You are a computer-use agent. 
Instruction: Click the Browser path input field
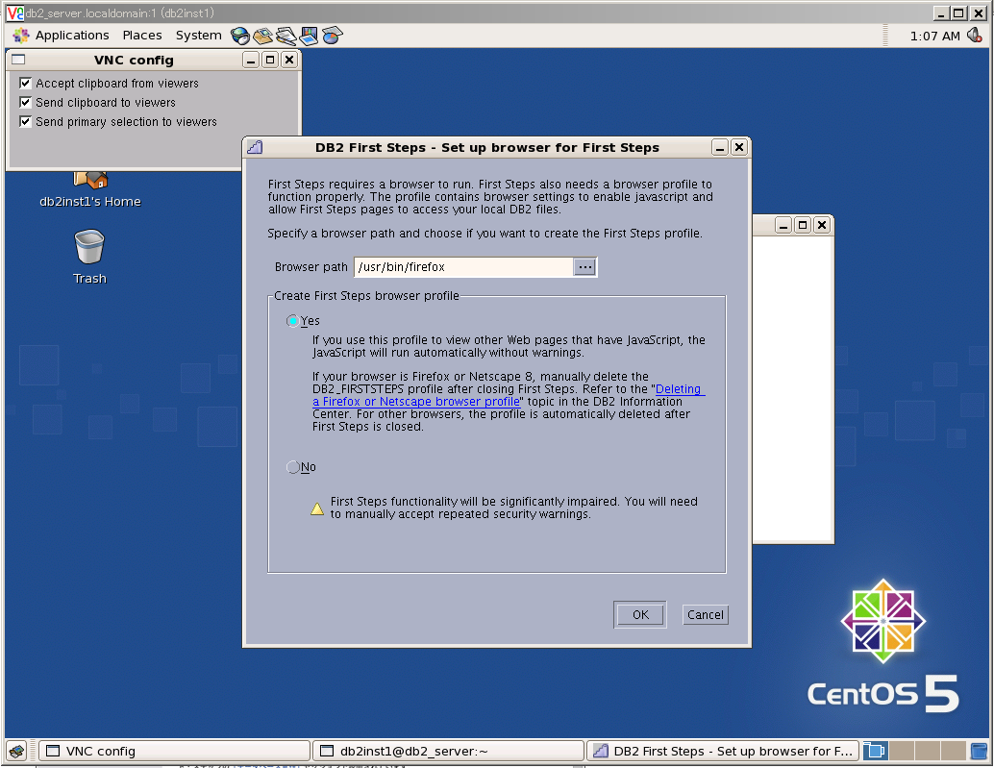463,267
